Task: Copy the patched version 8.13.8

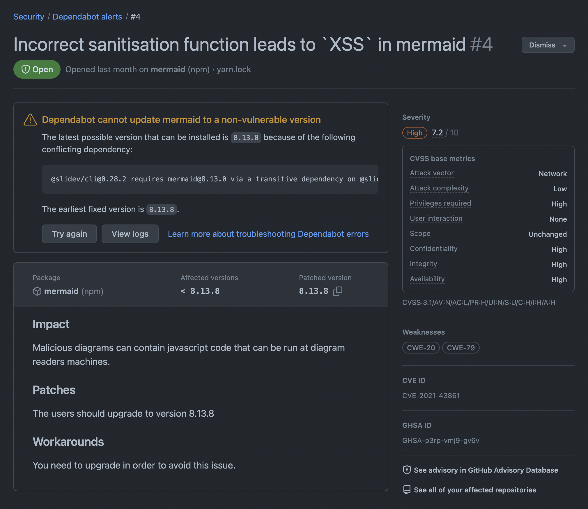Action: click(x=338, y=291)
